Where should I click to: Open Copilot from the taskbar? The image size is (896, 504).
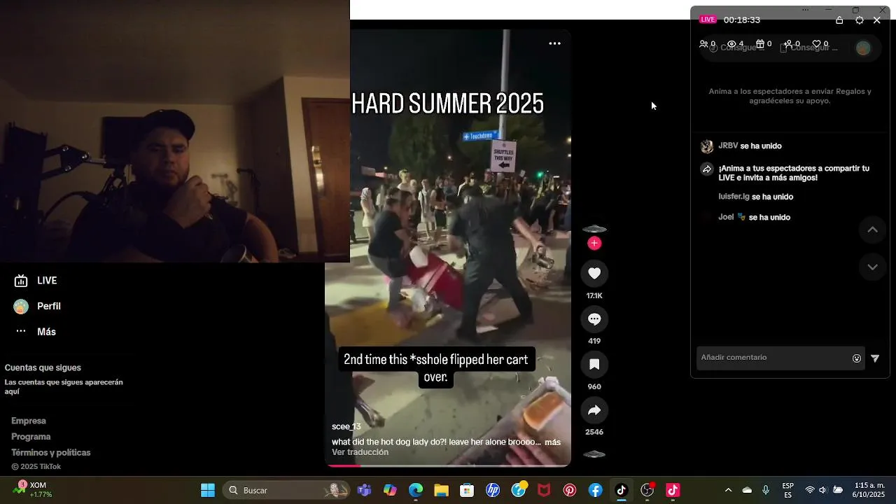coord(390,490)
